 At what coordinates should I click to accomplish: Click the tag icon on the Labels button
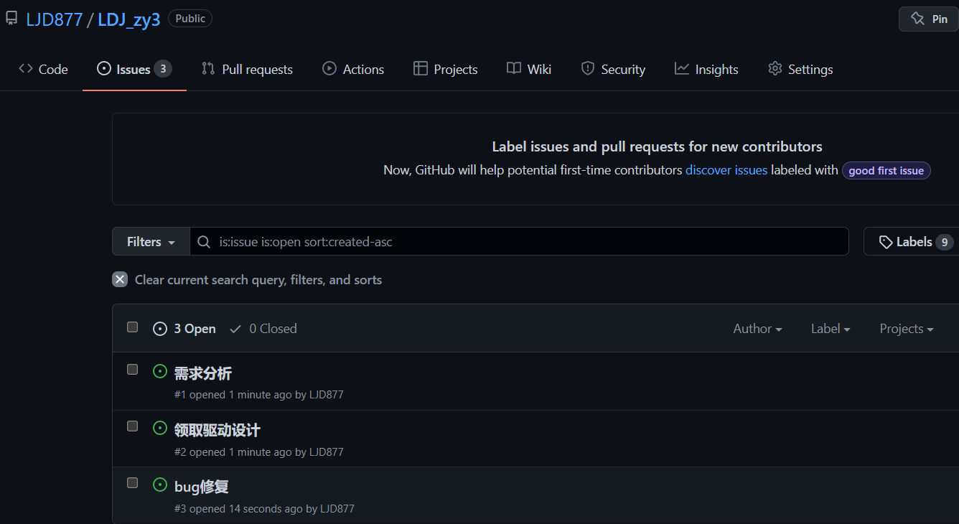(886, 242)
